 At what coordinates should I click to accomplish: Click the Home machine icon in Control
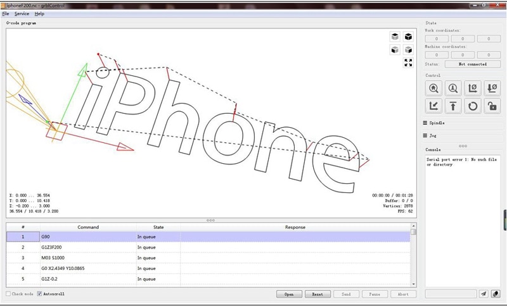[433, 88]
